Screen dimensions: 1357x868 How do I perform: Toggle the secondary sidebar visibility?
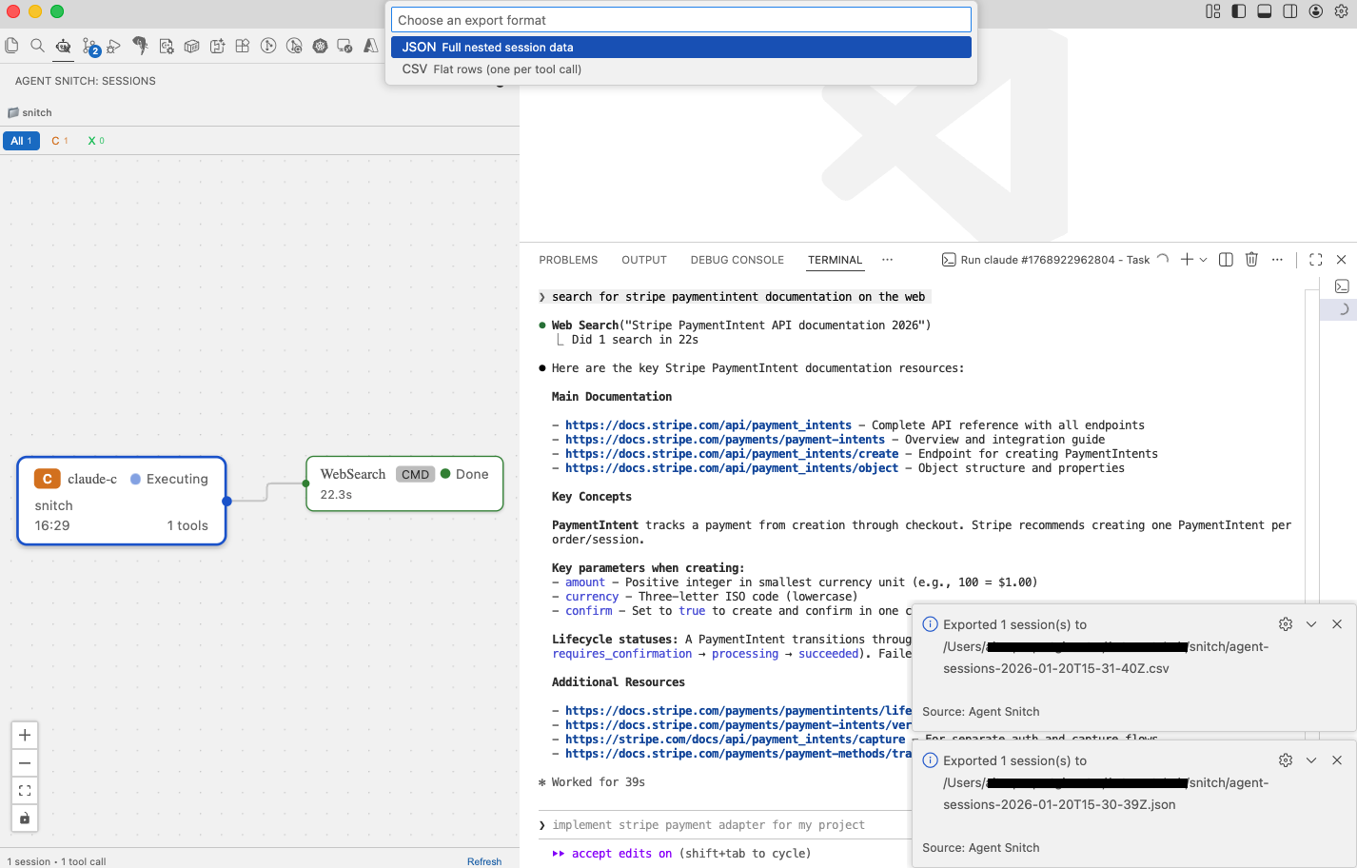coord(1290,11)
